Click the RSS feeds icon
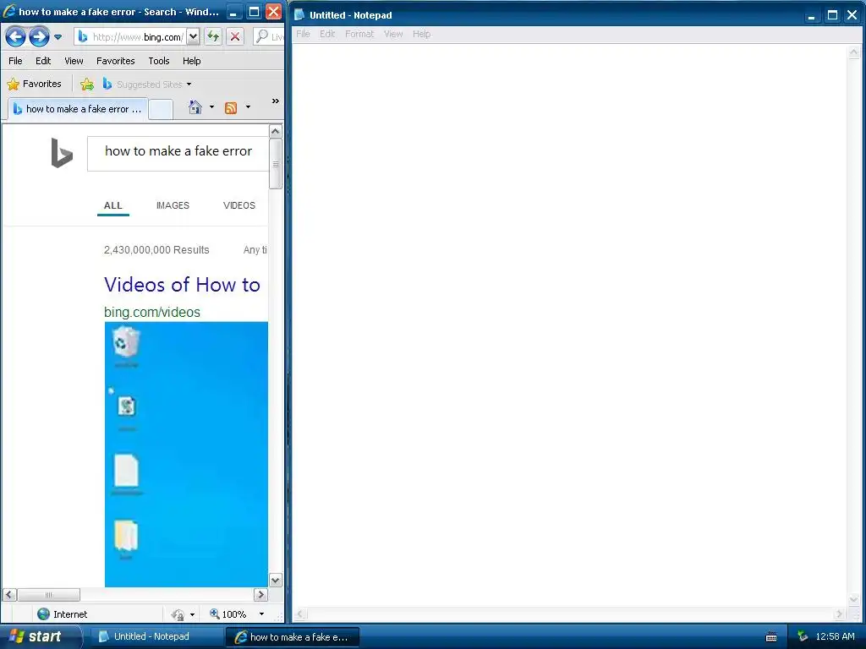This screenshot has height=649, width=866. pos(231,107)
